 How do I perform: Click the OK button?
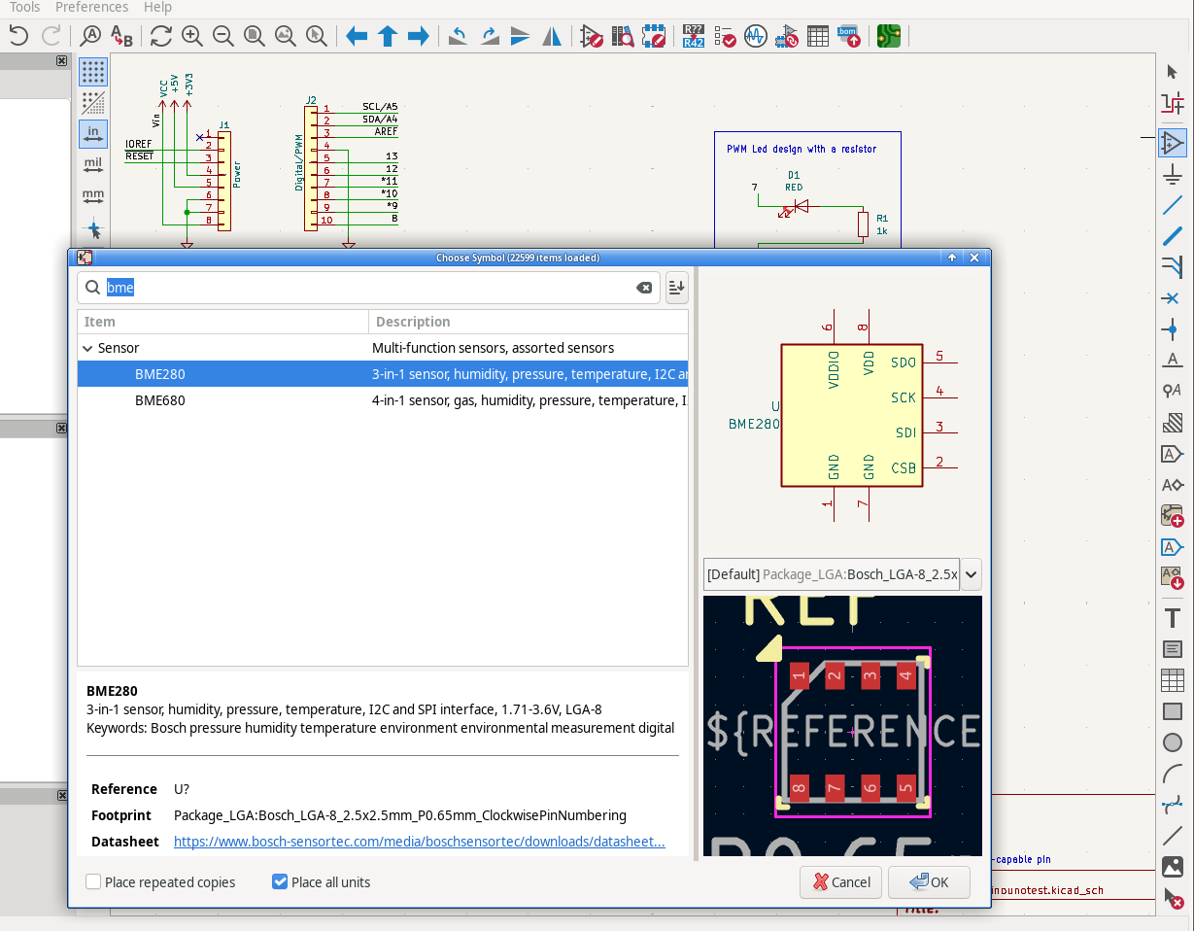(929, 882)
